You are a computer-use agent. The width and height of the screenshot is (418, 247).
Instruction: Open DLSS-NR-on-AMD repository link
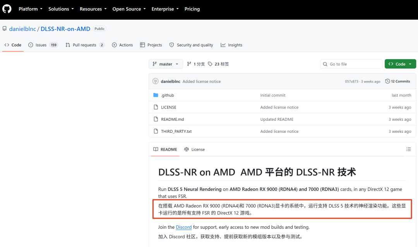pyautogui.click(x=65, y=29)
